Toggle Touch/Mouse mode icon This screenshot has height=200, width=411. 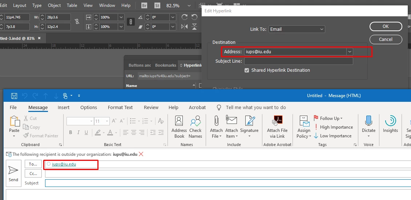pyautogui.click(x=65, y=96)
